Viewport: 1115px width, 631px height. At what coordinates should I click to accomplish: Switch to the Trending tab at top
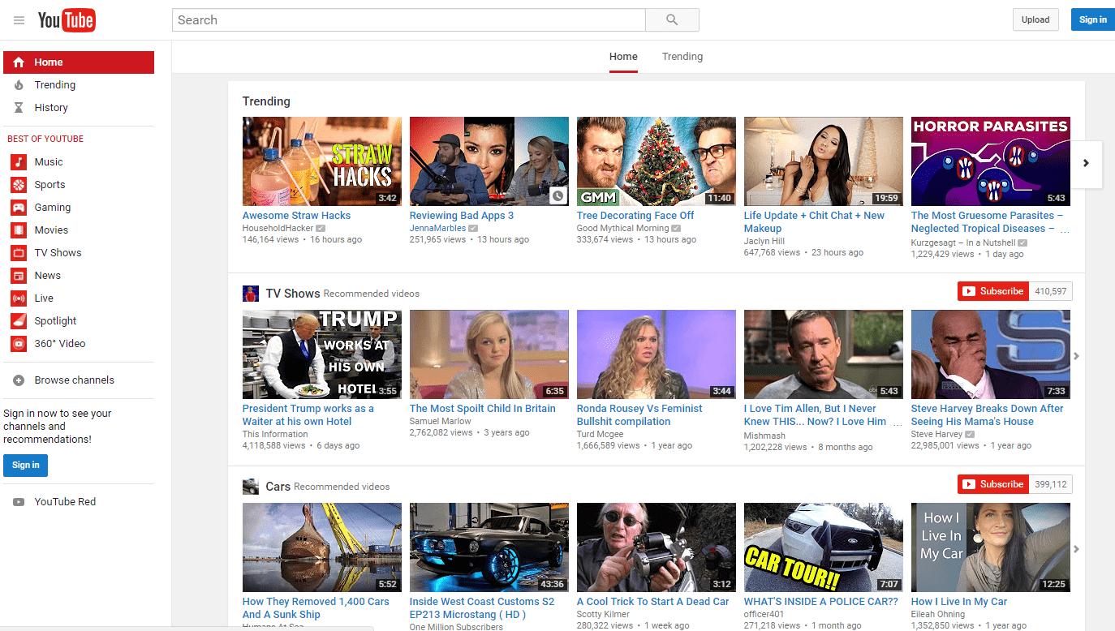[x=682, y=57]
